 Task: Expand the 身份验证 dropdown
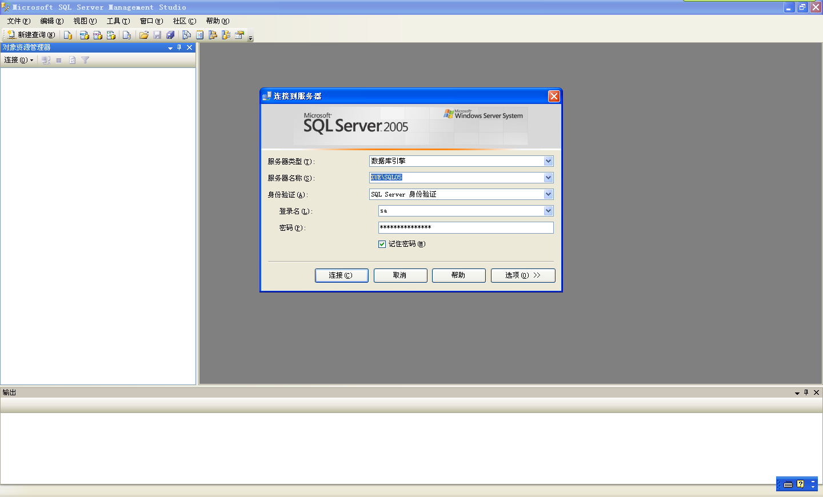548,194
